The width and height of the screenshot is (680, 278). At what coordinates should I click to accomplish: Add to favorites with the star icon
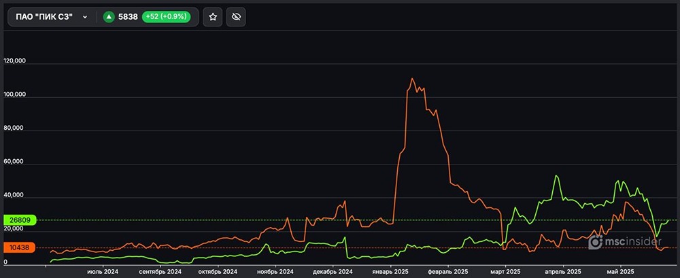[x=212, y=17]
